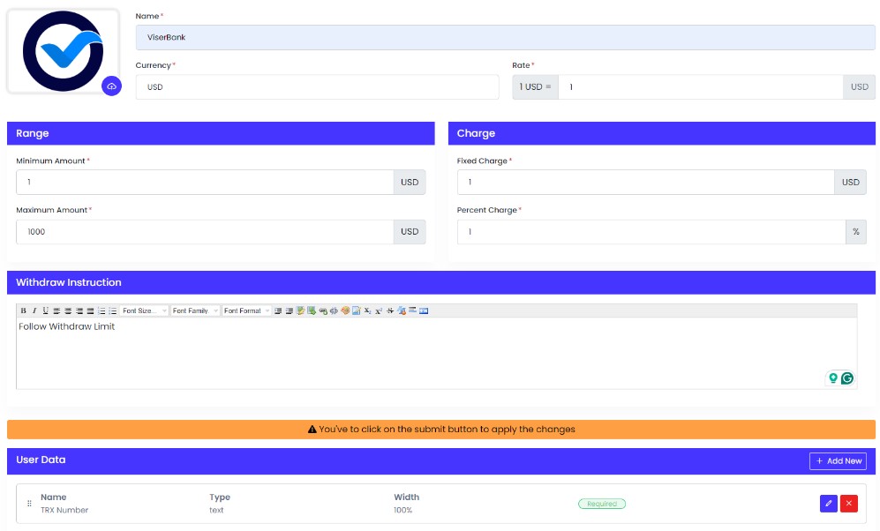Focus the Name input field
880x531 pixels.
tap(504, 38)
